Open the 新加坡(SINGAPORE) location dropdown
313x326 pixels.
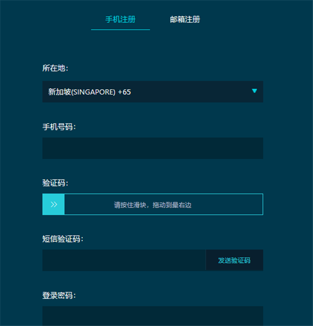tap(152, 91)
